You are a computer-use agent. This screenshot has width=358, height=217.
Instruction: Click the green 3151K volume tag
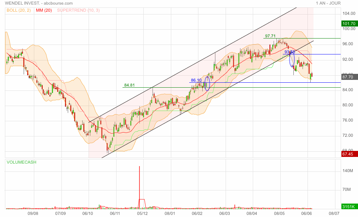[x=349, y=206]
